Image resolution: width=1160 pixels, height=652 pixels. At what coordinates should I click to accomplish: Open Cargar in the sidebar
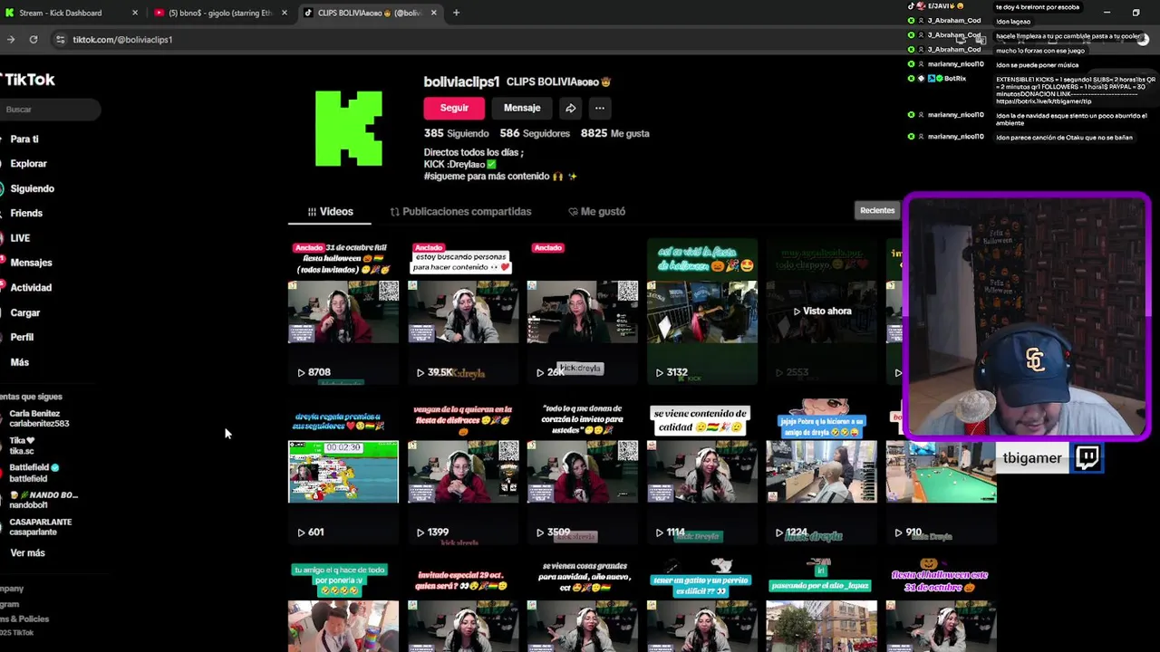(x=25, y=312)
